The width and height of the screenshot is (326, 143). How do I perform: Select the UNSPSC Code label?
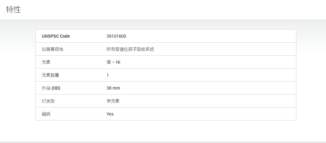[56, 36]
